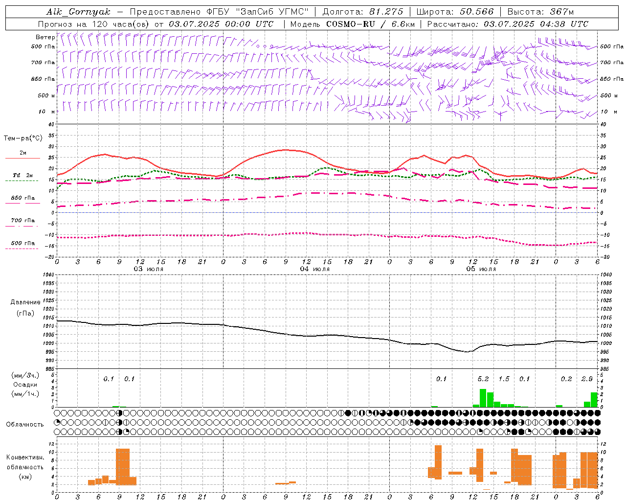Click the 500 гПа dotted temperature legend entry
Viewport: 626px width, 501px height.
[22, 244]
